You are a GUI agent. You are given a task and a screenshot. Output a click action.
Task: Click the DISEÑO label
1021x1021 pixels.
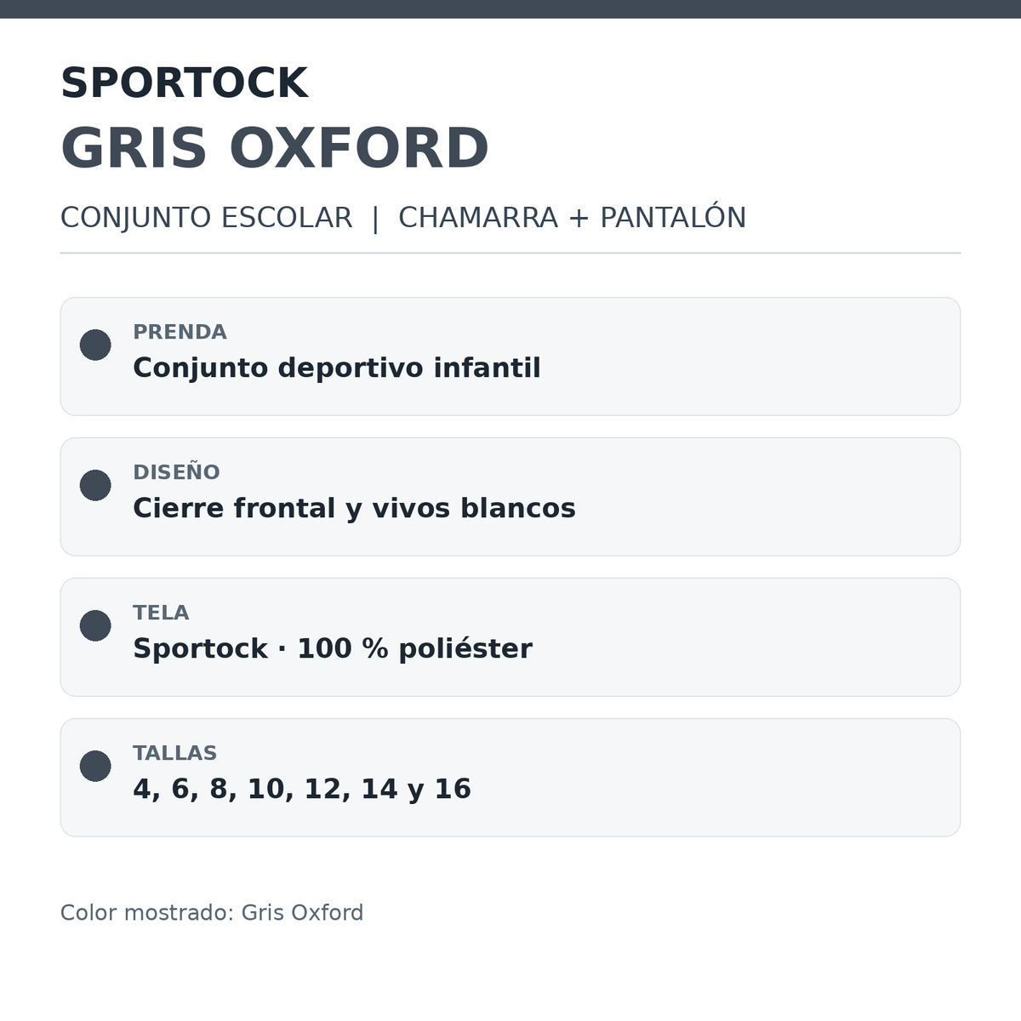(176, 472)
